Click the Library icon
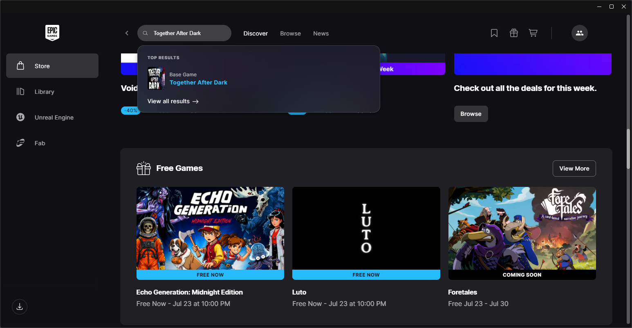Screen dimensions: 632x328 click(x=20, y=91)
